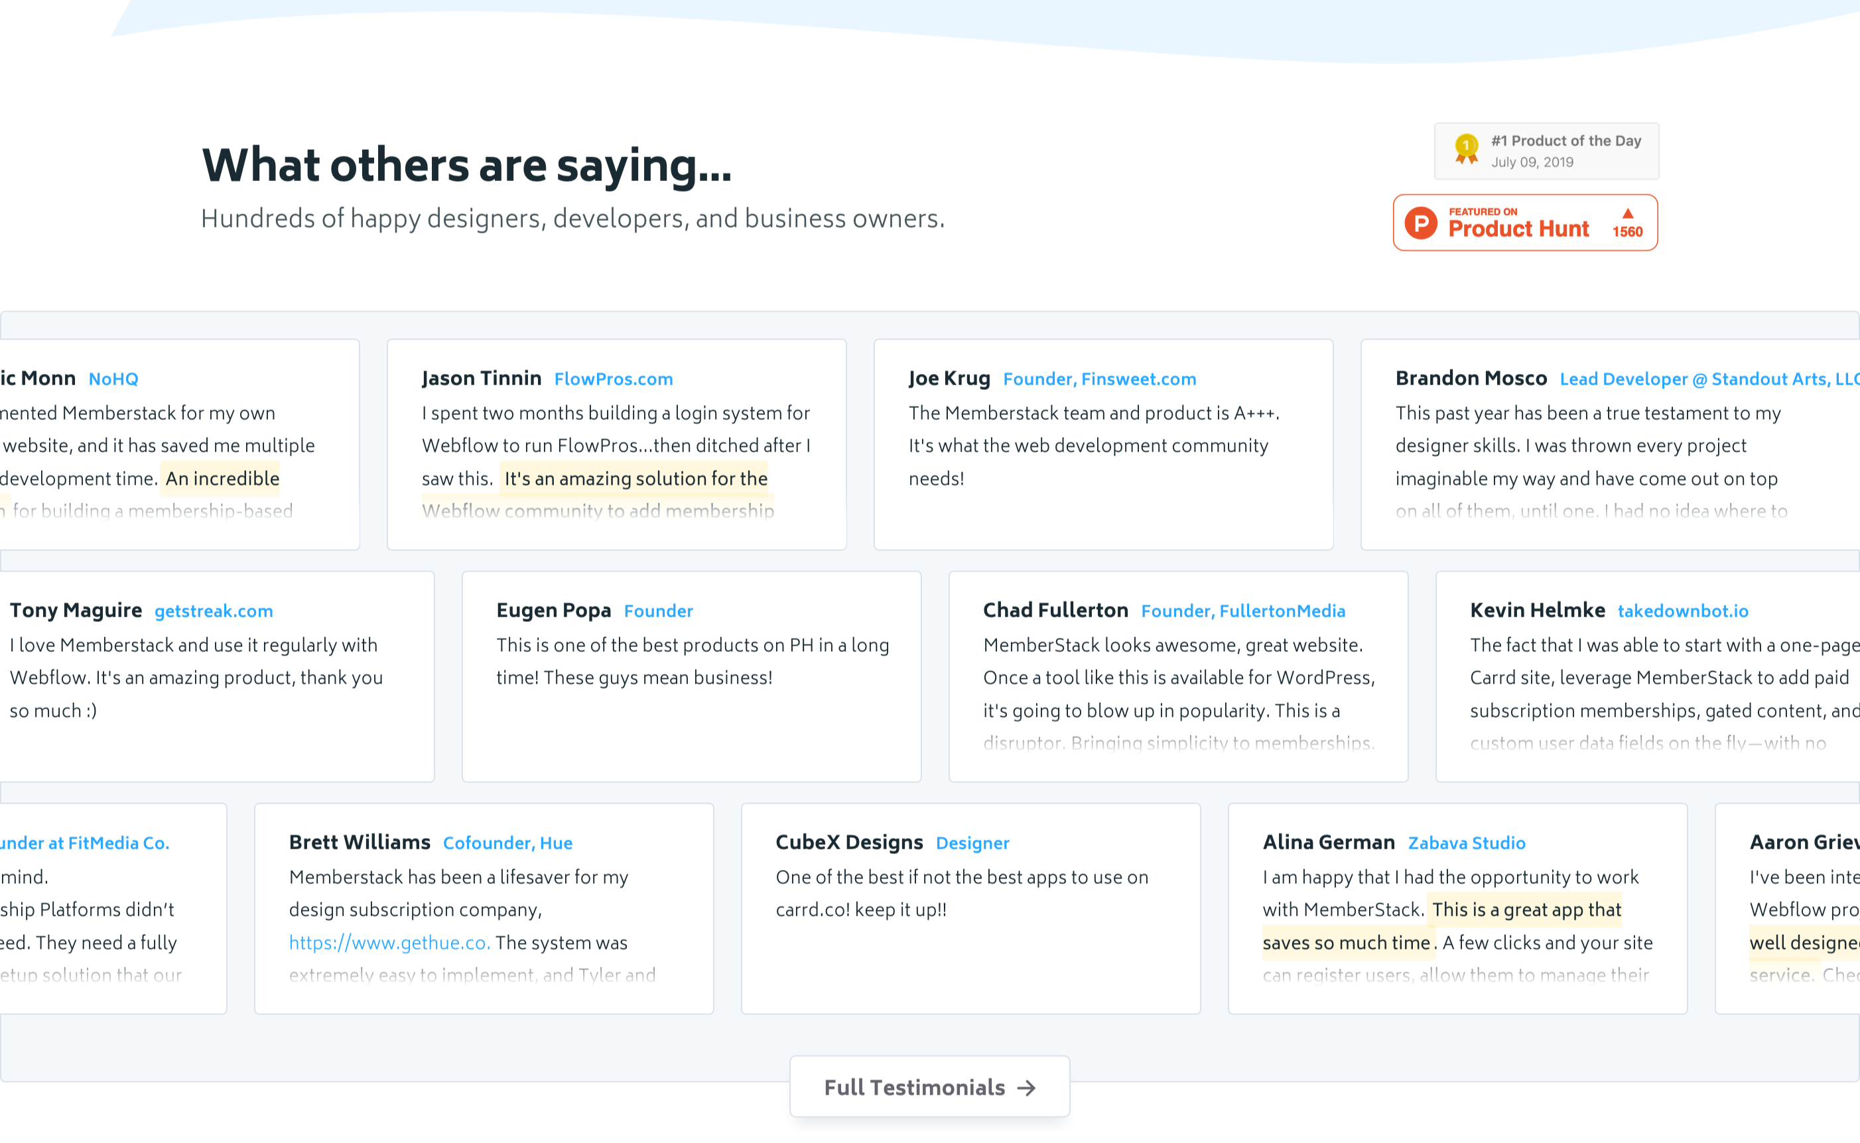The image size is (1860, 1143).
Task: Click the upvote triangle above 1560
Action: (1628, 213)
